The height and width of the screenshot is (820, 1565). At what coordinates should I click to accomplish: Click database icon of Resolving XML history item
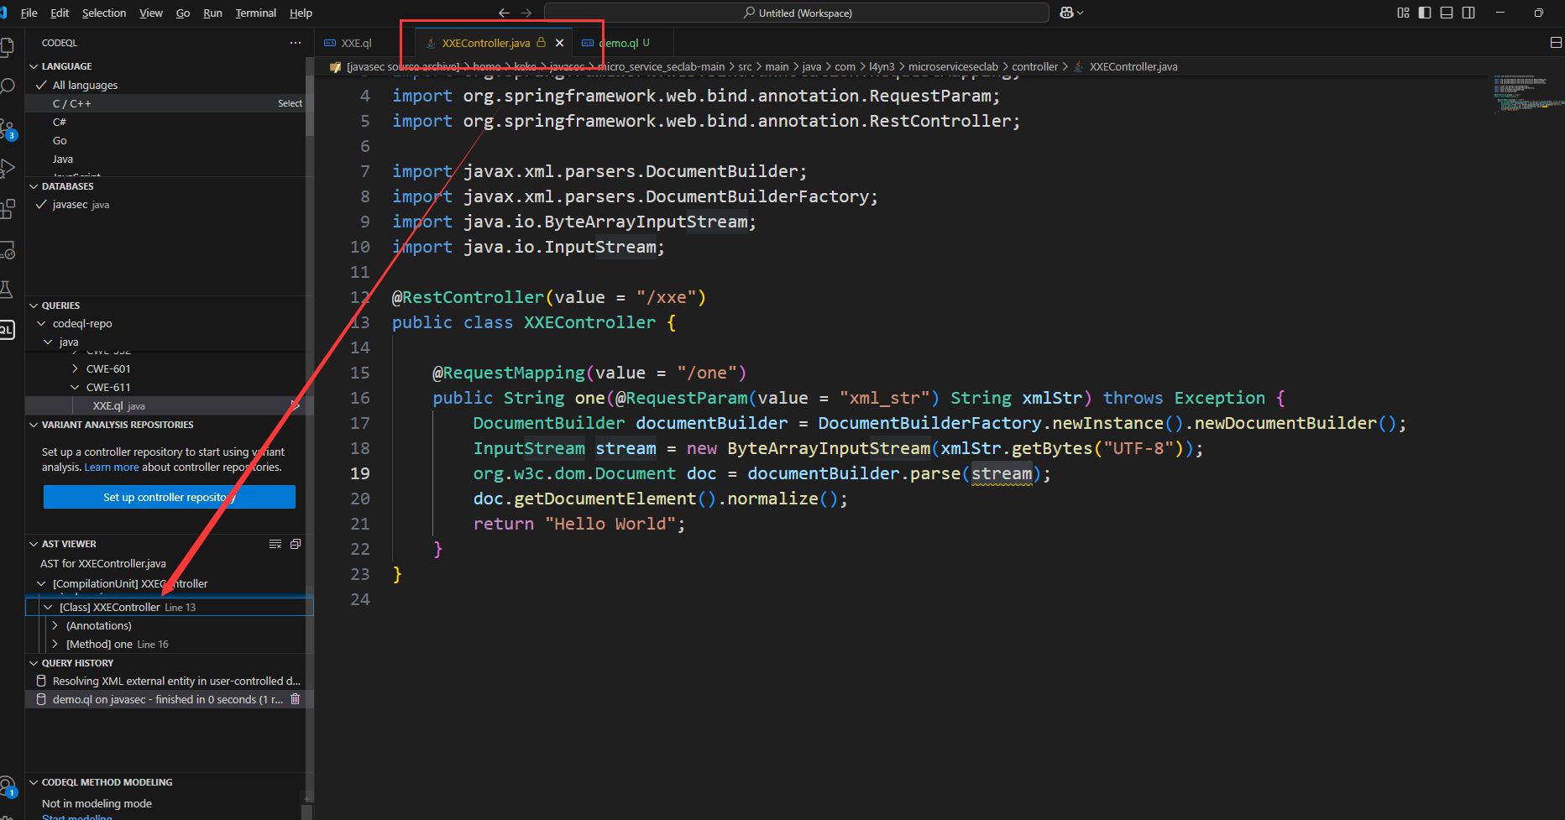click(x=41, y=681)
